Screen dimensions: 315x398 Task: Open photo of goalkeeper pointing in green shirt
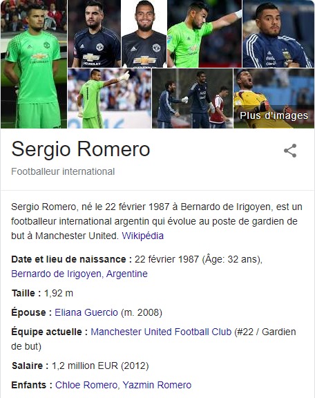(x=204, y=33)
